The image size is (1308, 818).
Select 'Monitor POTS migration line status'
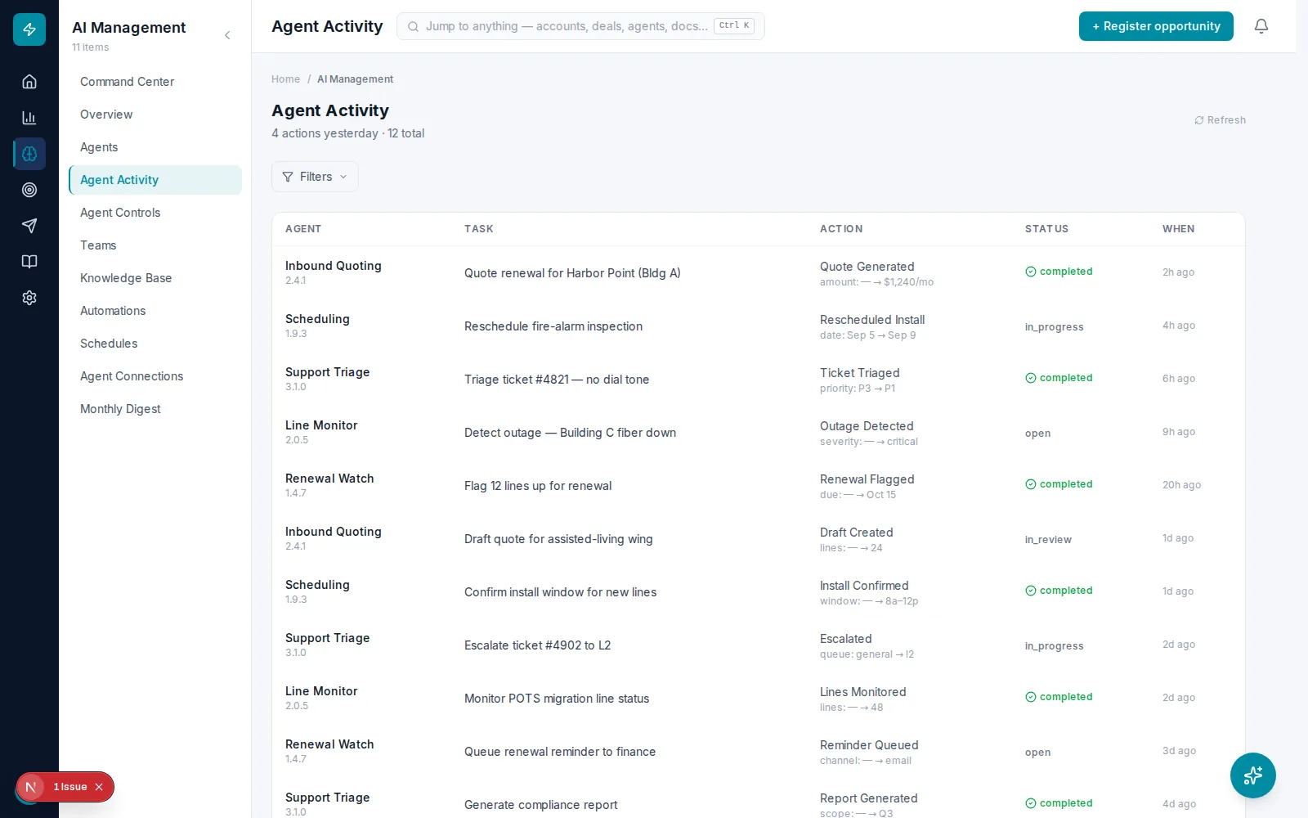pyautogui.click(x=557, y=699)
